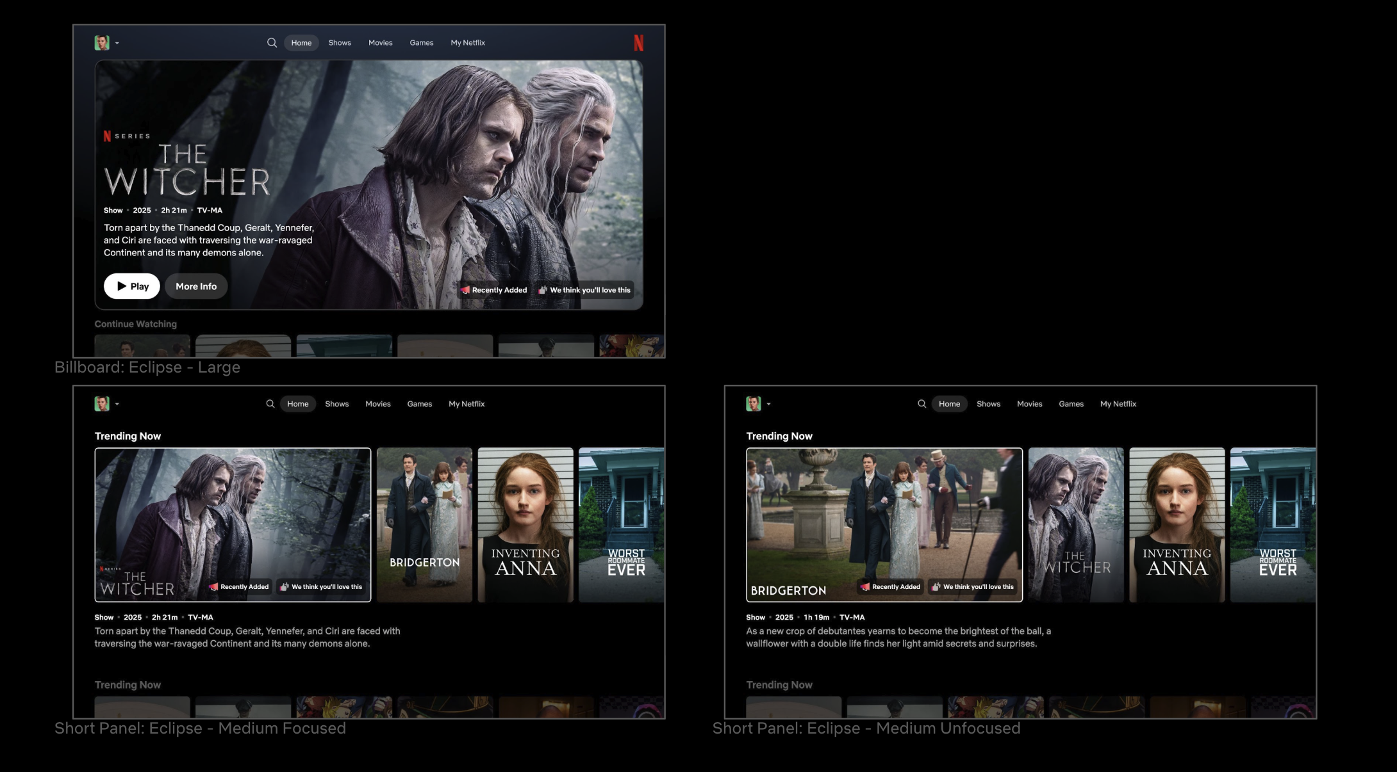Select Games tab in Medium Focused panel
The image size is (1397, 772).
[420, 404]
